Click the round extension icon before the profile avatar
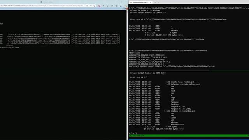 (x=117, y=6)
